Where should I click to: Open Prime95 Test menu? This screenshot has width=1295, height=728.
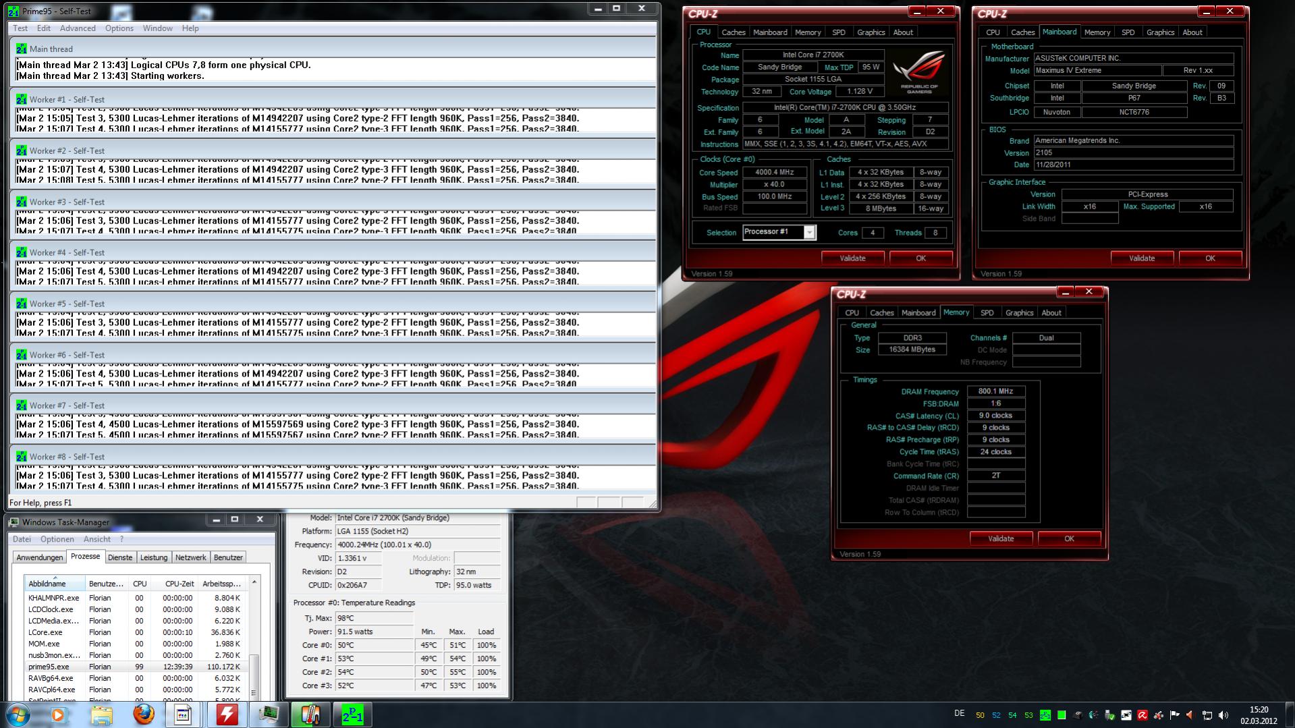(20, 28)
